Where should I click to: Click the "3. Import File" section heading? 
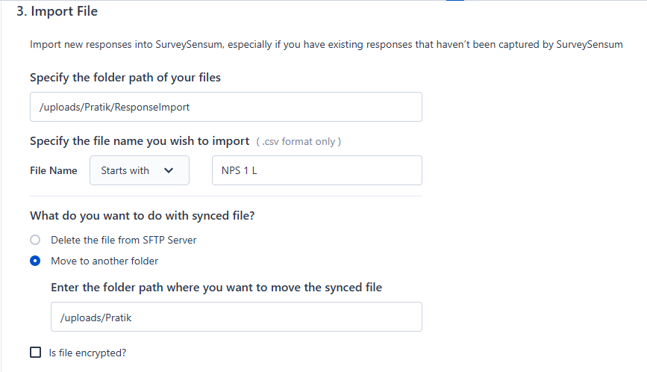[57, 11]
